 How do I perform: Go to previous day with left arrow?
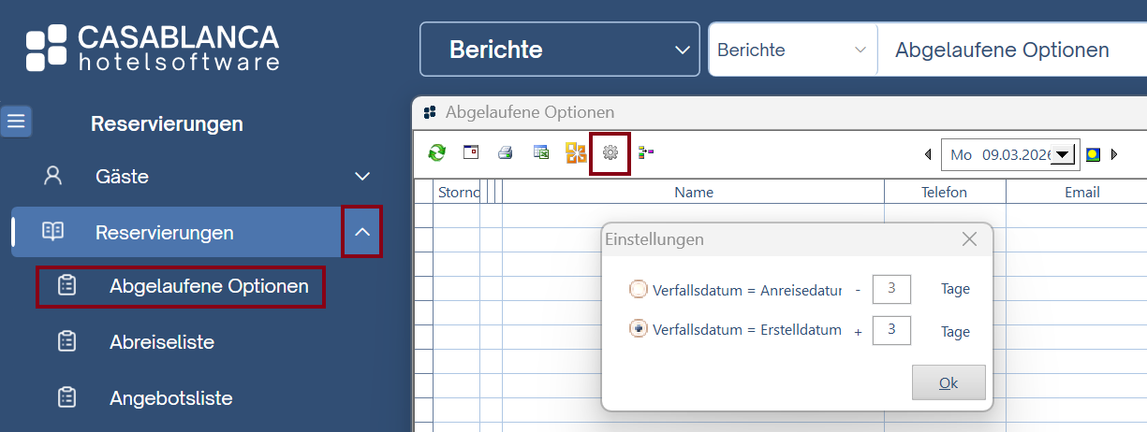(x=928, y=154)
